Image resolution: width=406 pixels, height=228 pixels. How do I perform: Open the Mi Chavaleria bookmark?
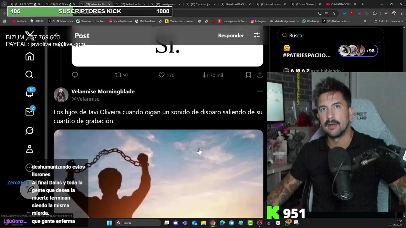(x=145, y=21)
